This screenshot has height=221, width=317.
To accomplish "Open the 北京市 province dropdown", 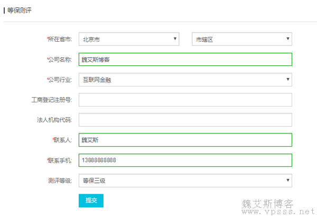I will (129, 40).
